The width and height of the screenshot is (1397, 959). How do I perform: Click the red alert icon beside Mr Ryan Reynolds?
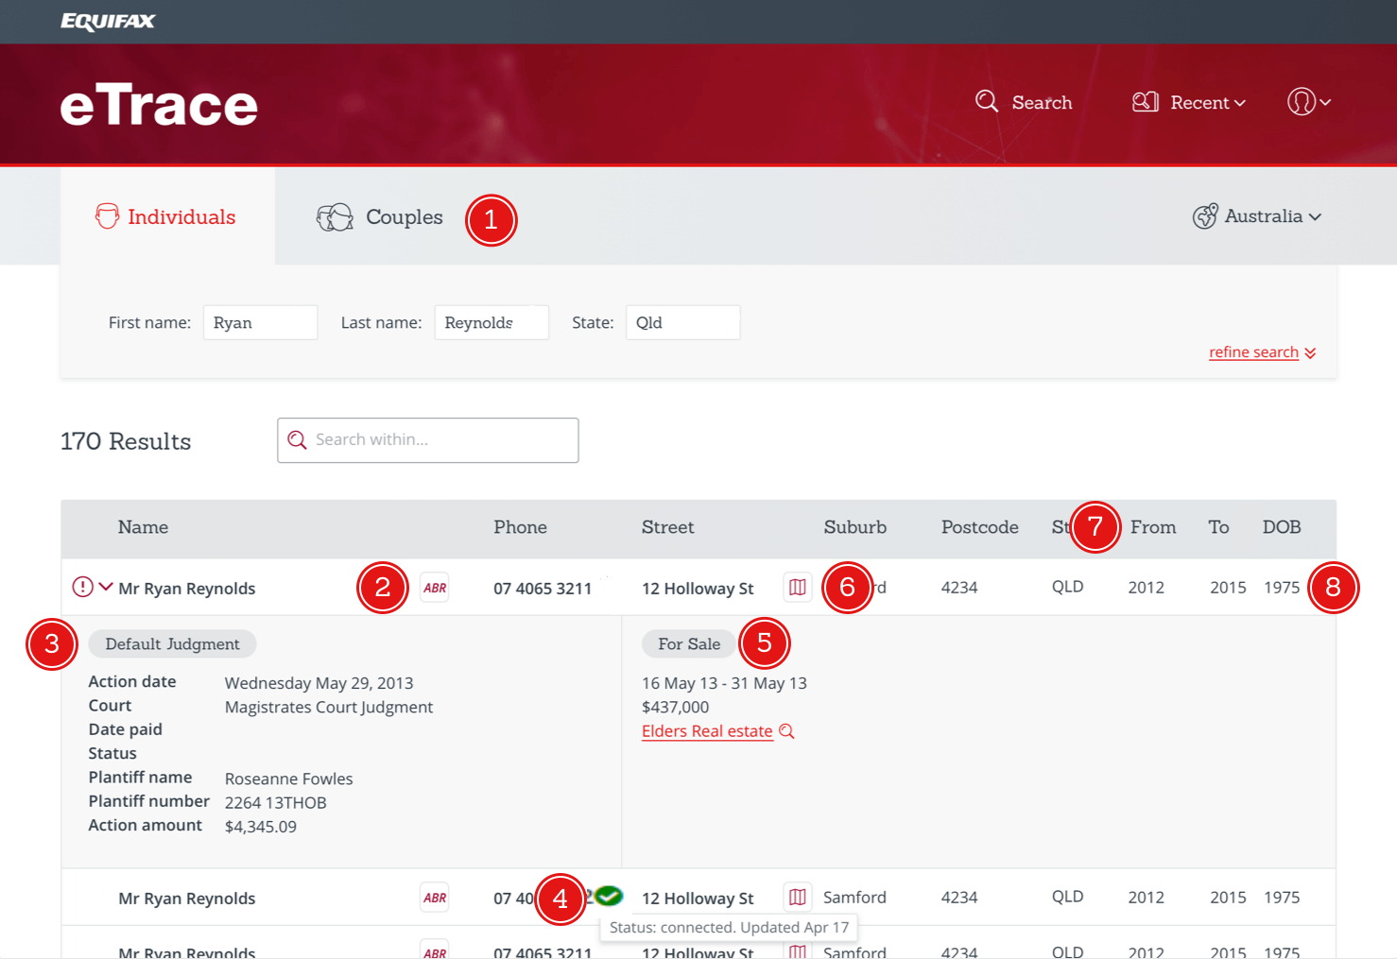[81, 587]
